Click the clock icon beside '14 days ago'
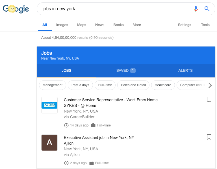The height and width of the screenshot is (169, 217). point(66,125)
